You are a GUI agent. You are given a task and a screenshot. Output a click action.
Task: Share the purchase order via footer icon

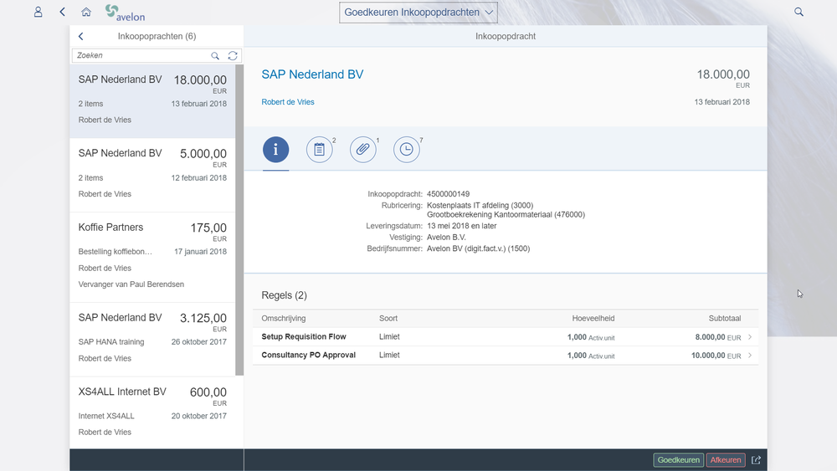756,460
